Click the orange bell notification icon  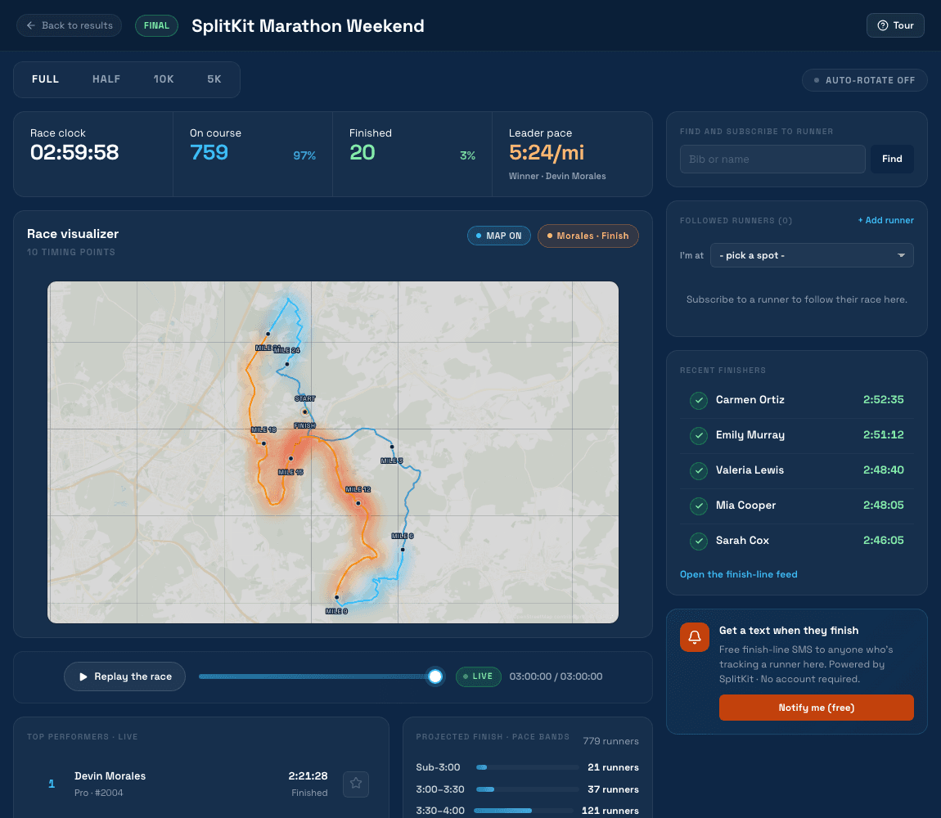coord(695,636)
